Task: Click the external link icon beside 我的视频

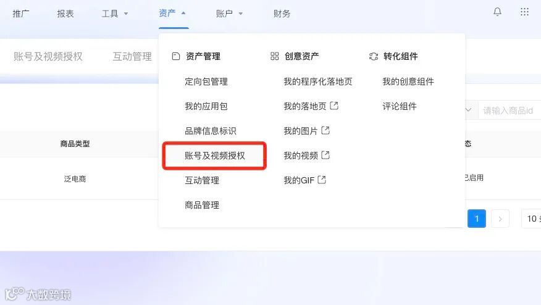Action: click(x=325, y=155)
